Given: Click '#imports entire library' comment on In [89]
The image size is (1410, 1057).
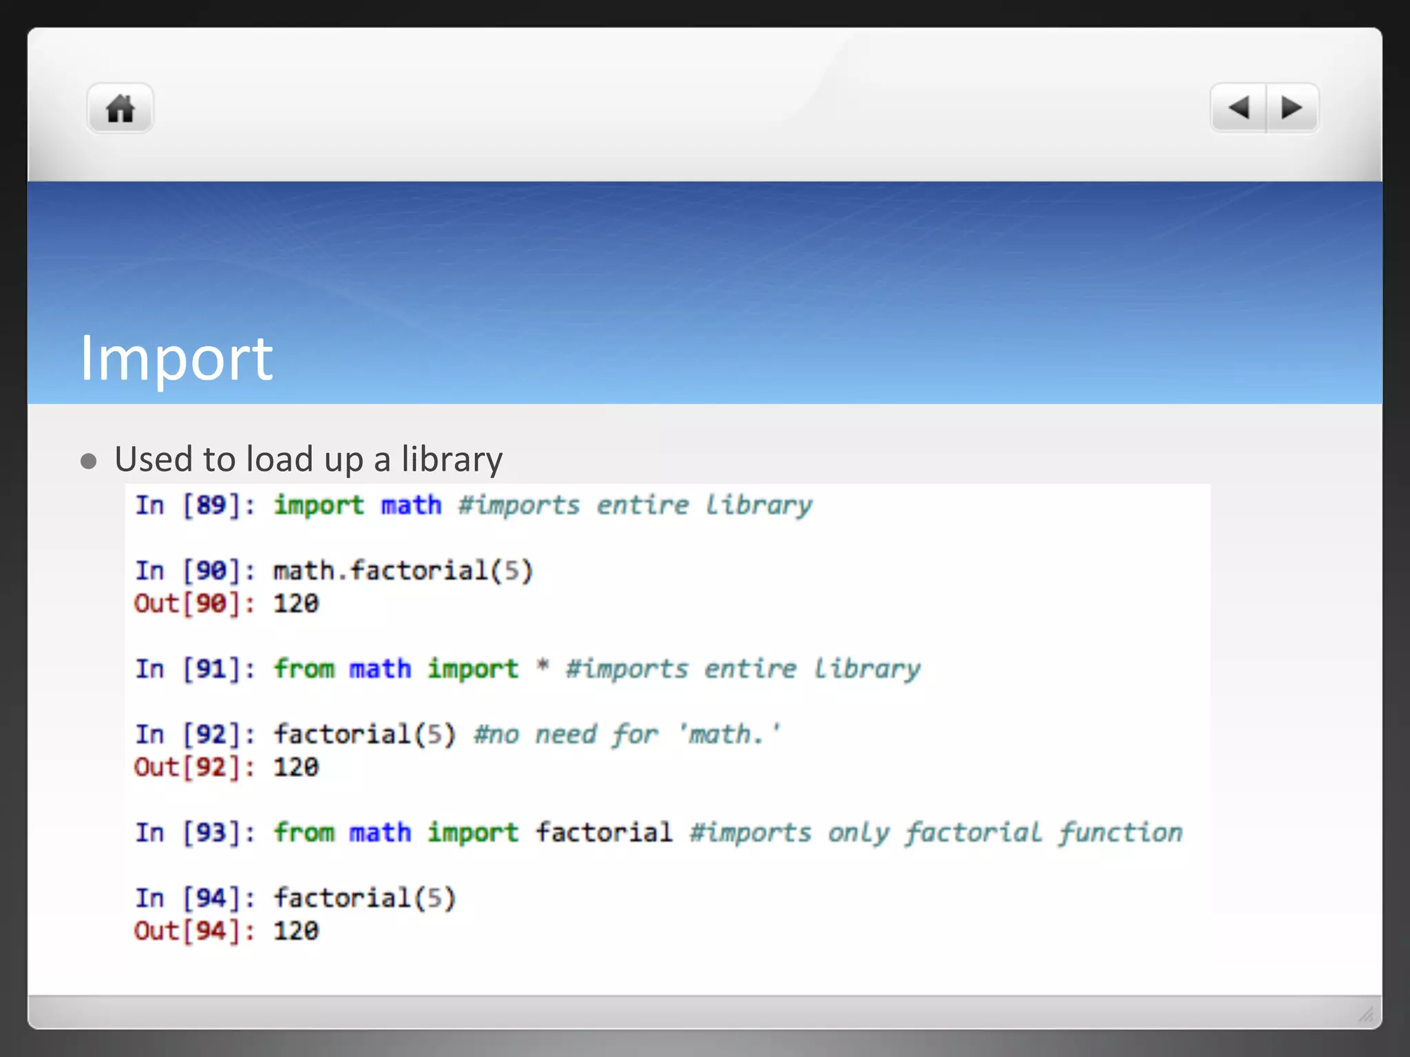Looking at the screenshot, I should tap(635, 506).
